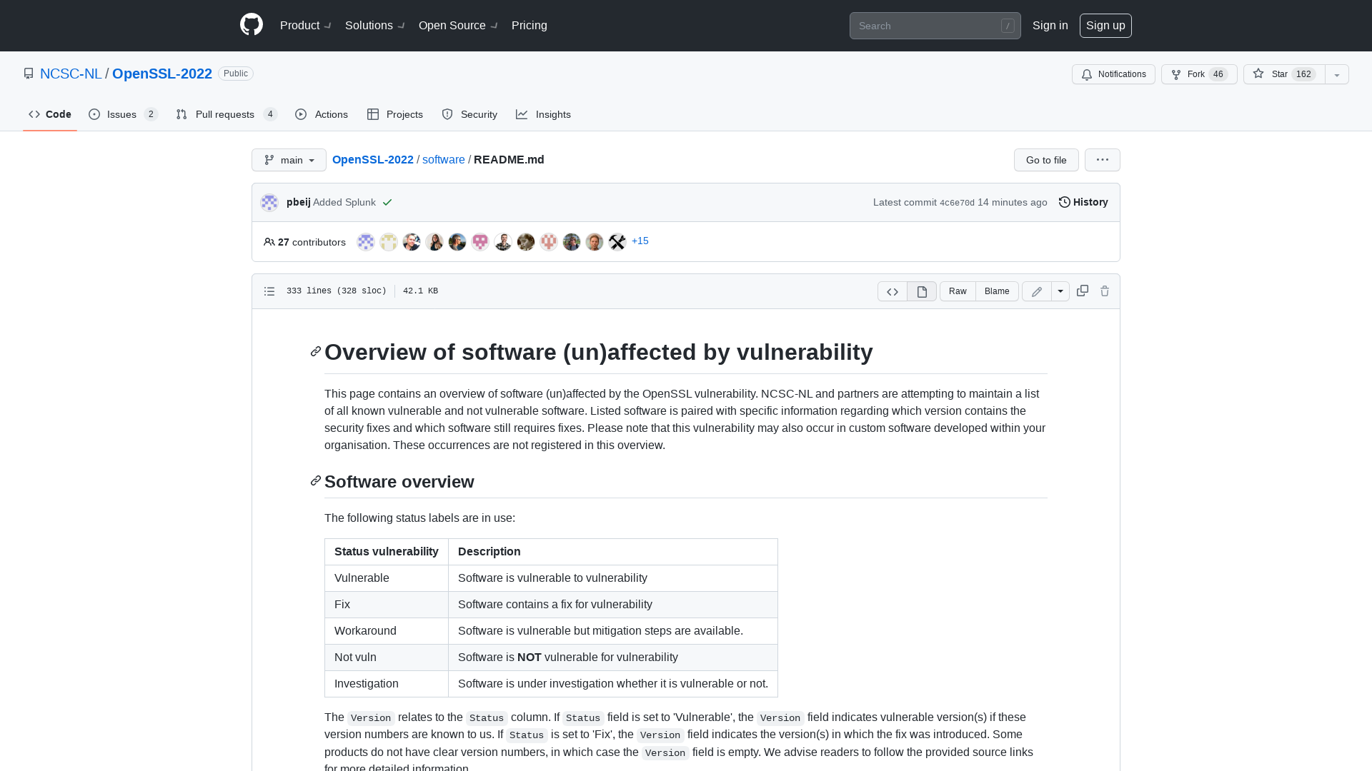Click the notifications bell icon
Viewport: 1372px width, 771px height.
(x=1087, y=74)
